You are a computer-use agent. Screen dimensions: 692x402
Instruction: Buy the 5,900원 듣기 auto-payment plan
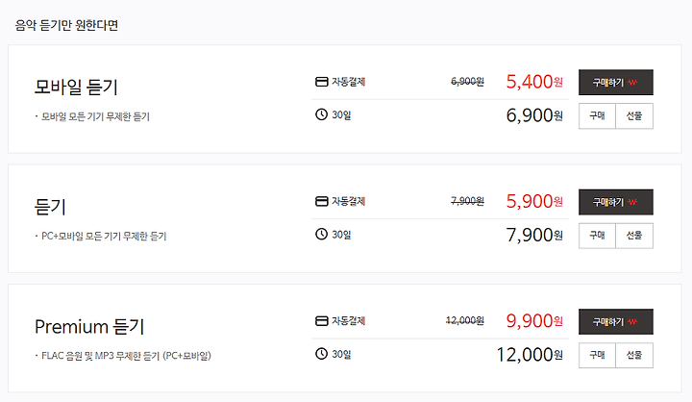[x=616, y=202]
